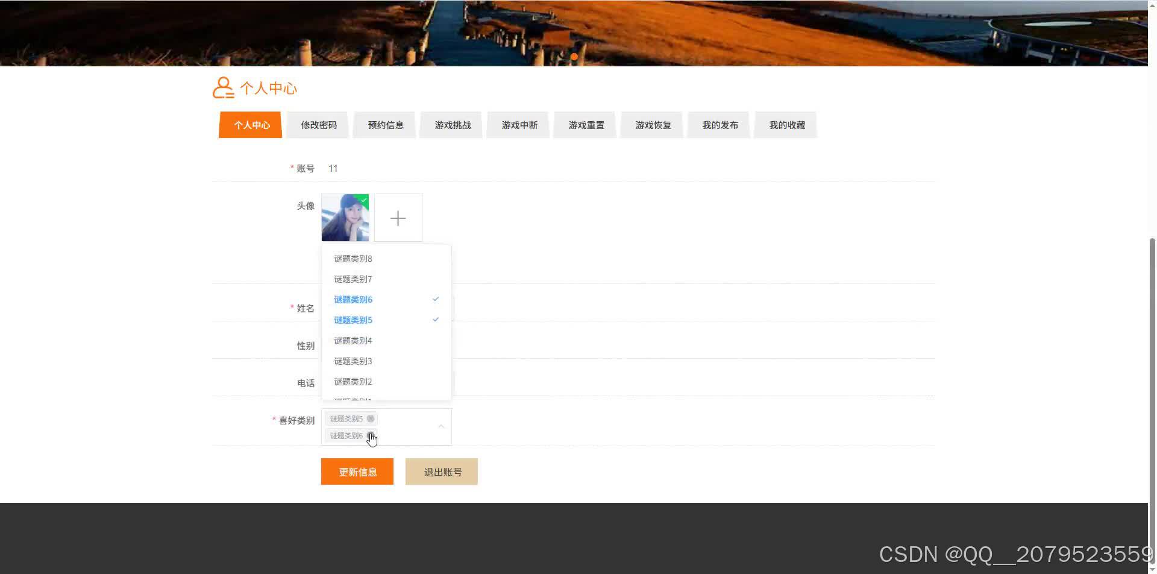Screen dimensions: 1157x574
Task: Open the 个人中心 tab
Action: click(251, 125)
